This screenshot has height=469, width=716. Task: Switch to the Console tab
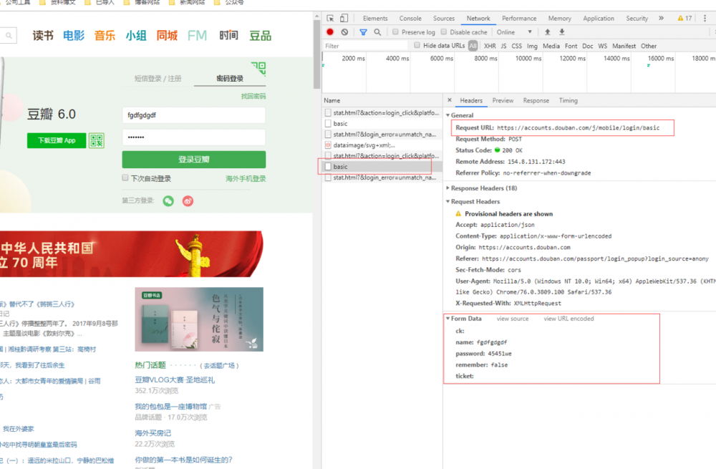[x=410, y=19]
